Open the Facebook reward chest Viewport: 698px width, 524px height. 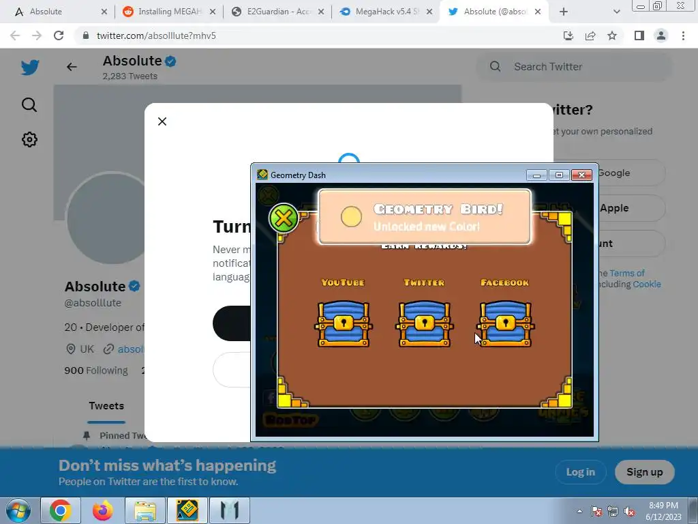[505, 324]
